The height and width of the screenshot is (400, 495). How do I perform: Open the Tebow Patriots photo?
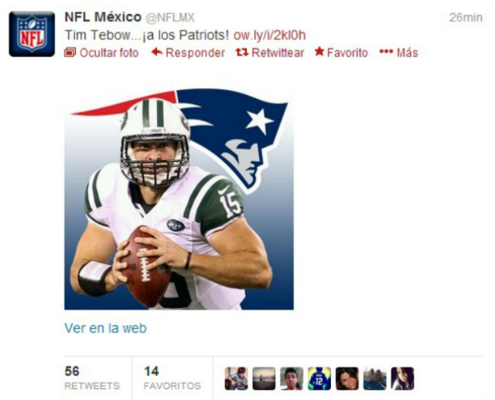pyautogui.click(x=179, y=199)
